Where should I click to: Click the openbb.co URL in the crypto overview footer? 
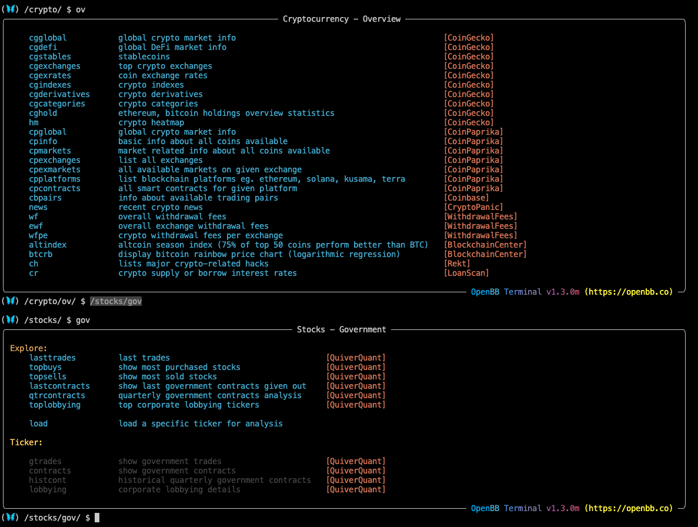click(x=629, y=292)
